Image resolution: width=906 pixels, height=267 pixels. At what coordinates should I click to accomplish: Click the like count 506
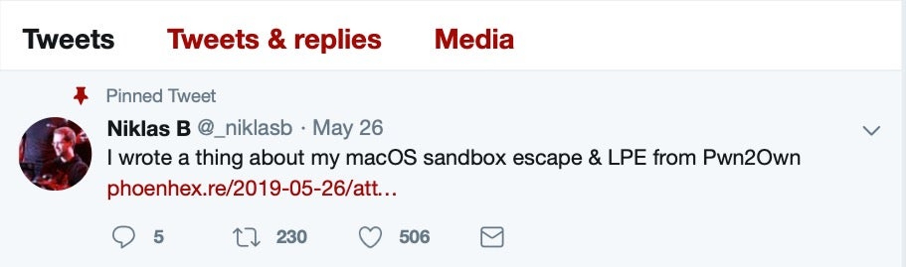[x=414, y=237]
